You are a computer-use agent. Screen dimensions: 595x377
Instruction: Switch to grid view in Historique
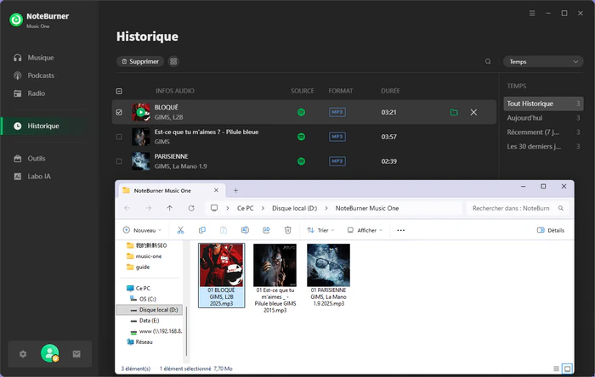pyautogui.click(x=173, y=61)
